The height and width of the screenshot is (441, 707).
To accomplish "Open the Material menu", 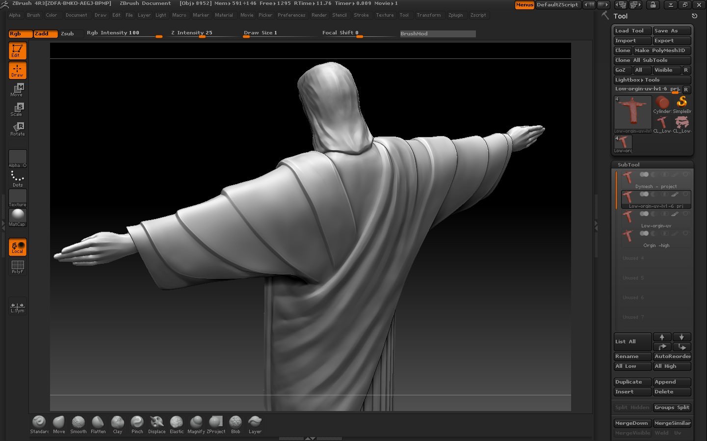I will [224, 15].
